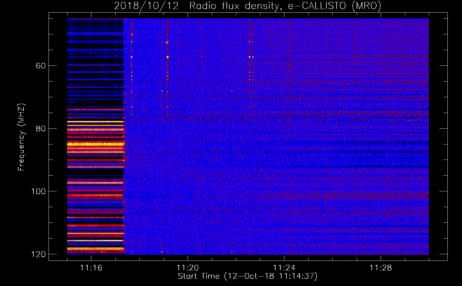The height and width of the screenshot is (286, 462).
Task: Click the plot title '2018/10/12 Radio flux density, e-CALLISTO (MRO)'
Action: point(248,6)
